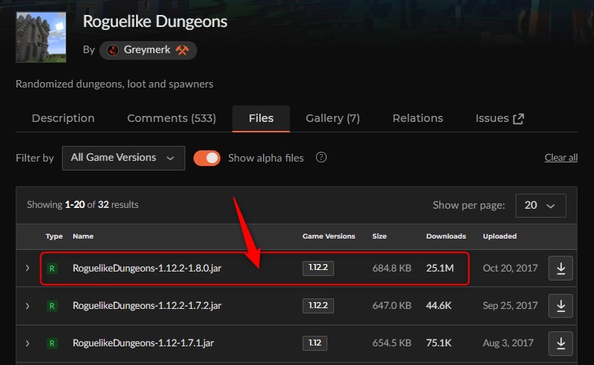594x365 pixels.
Task: Click release icon of 1.12.2-1.7.2 file
Action: click(52, 306)
